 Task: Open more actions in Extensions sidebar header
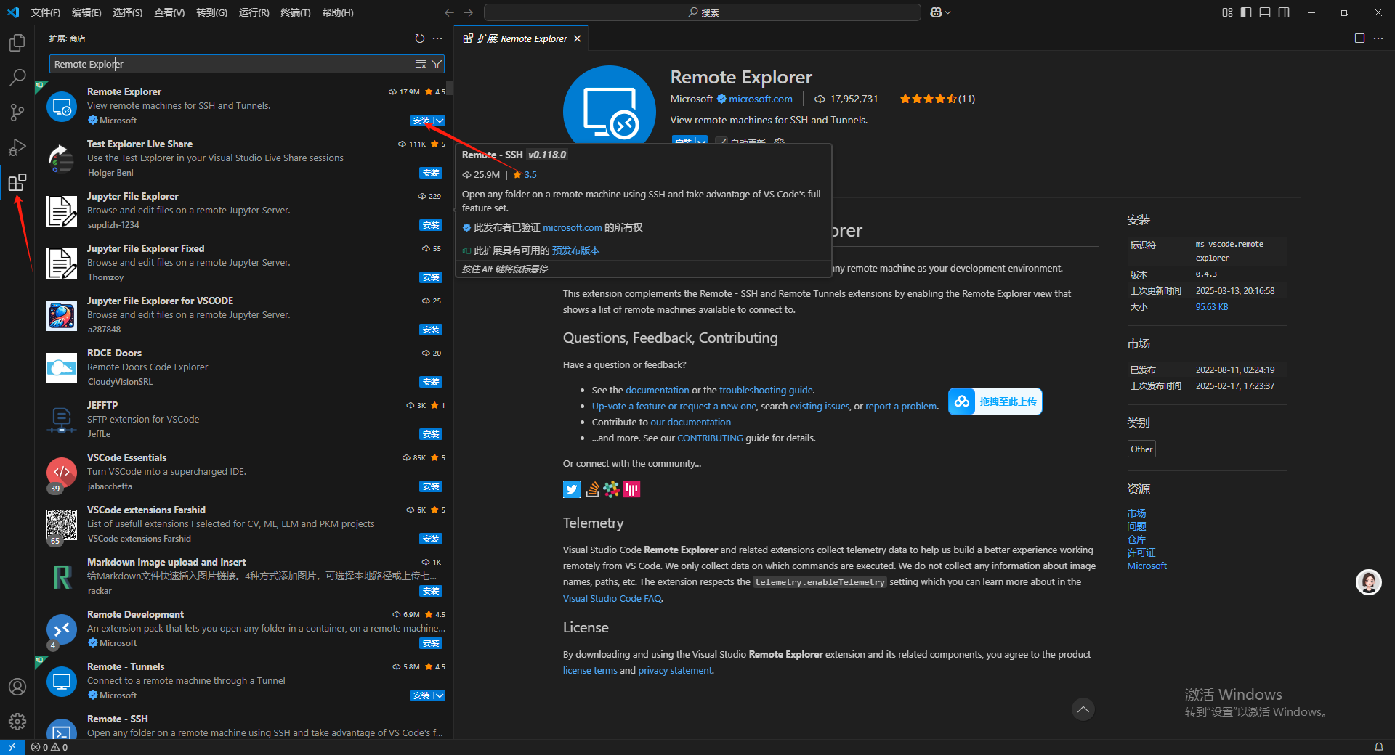437,38
